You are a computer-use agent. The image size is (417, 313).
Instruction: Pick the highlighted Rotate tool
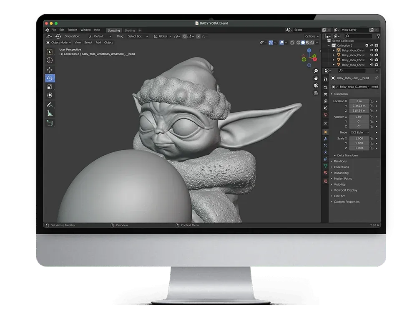(50, 78)
